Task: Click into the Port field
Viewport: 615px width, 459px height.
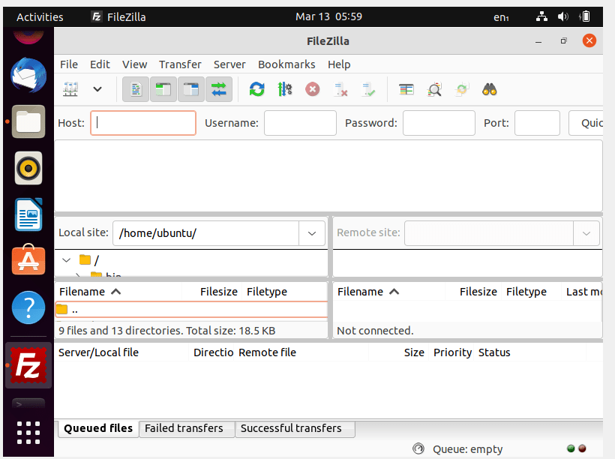Action: (x=537, y=123)
